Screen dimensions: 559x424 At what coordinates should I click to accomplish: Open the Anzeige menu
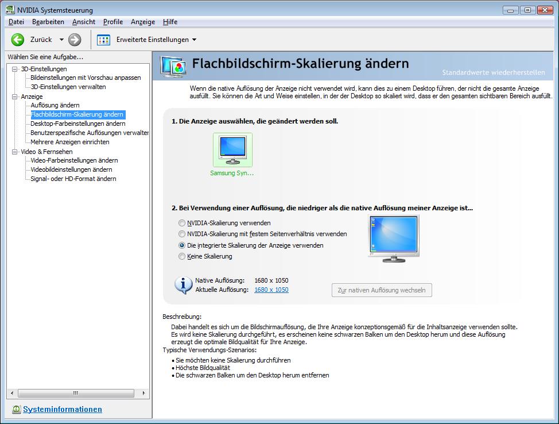tap(143, 22)
